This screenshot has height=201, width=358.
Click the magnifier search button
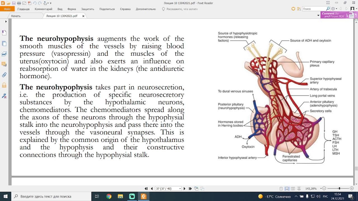tap(328, 9)
